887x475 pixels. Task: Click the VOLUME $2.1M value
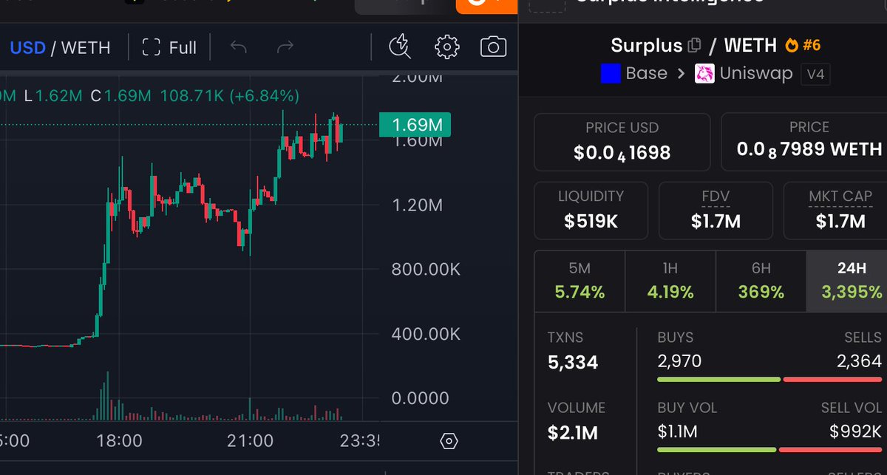pos(572,433)
